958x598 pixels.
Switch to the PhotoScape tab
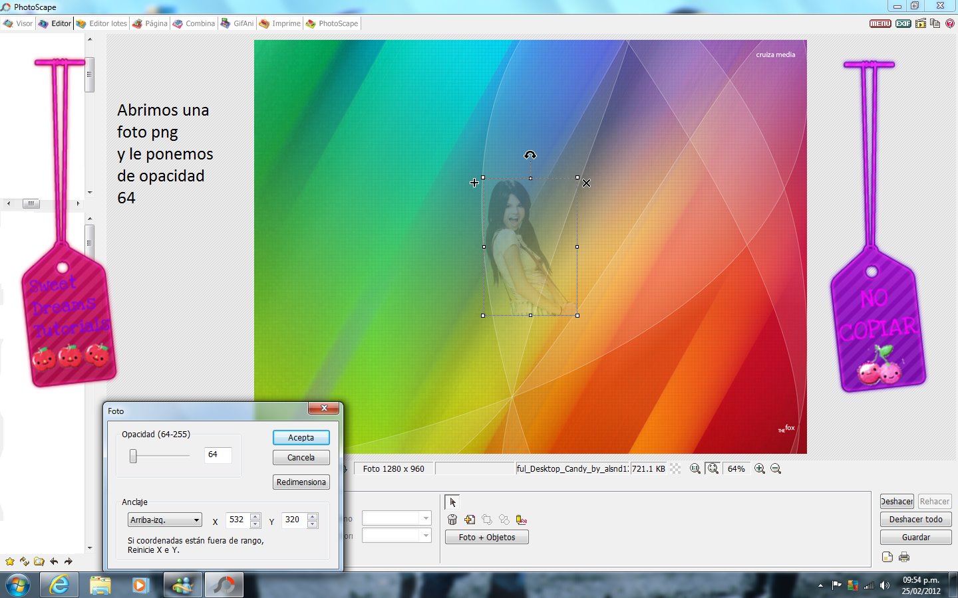332,23
